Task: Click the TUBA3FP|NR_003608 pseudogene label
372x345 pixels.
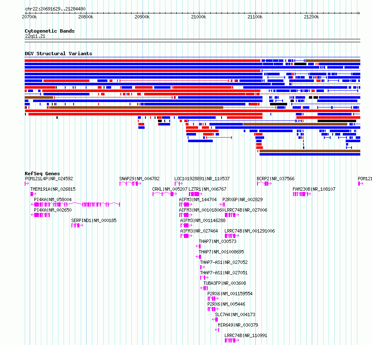Action: point(225,283)
